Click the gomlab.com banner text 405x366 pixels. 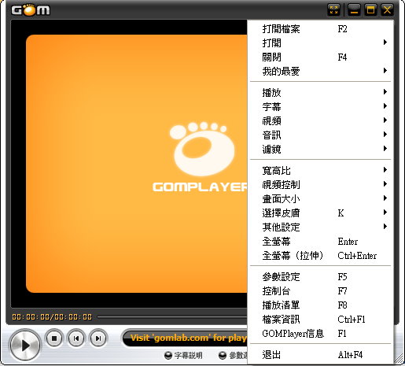(189, 338)
